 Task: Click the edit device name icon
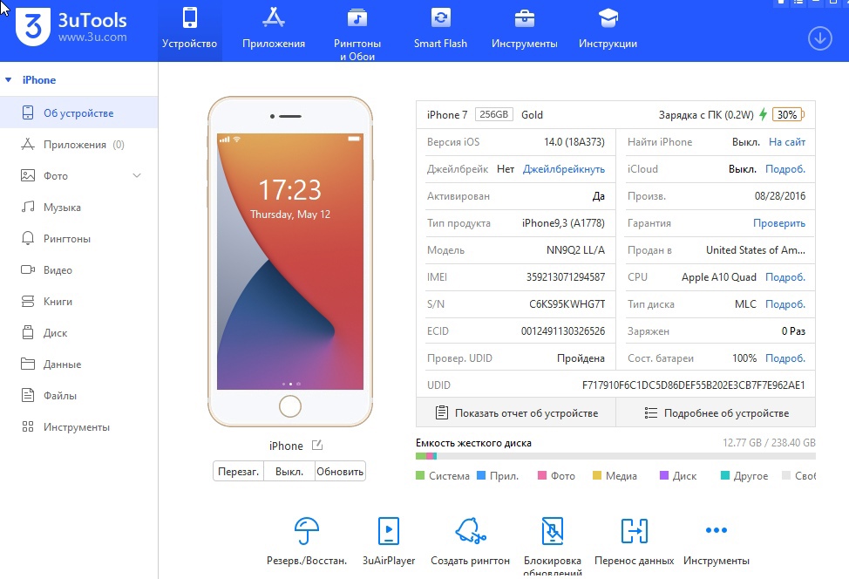pos(317,446)
